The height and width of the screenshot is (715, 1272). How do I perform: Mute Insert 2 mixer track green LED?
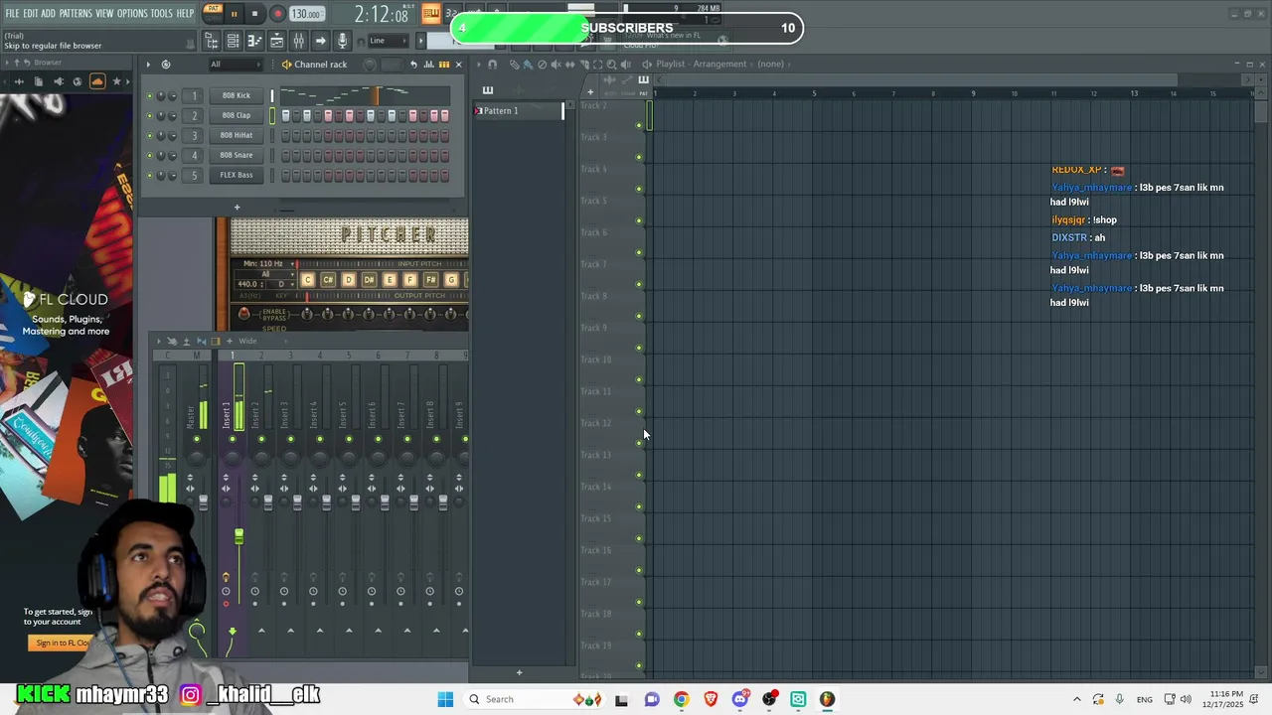(261, 439)
